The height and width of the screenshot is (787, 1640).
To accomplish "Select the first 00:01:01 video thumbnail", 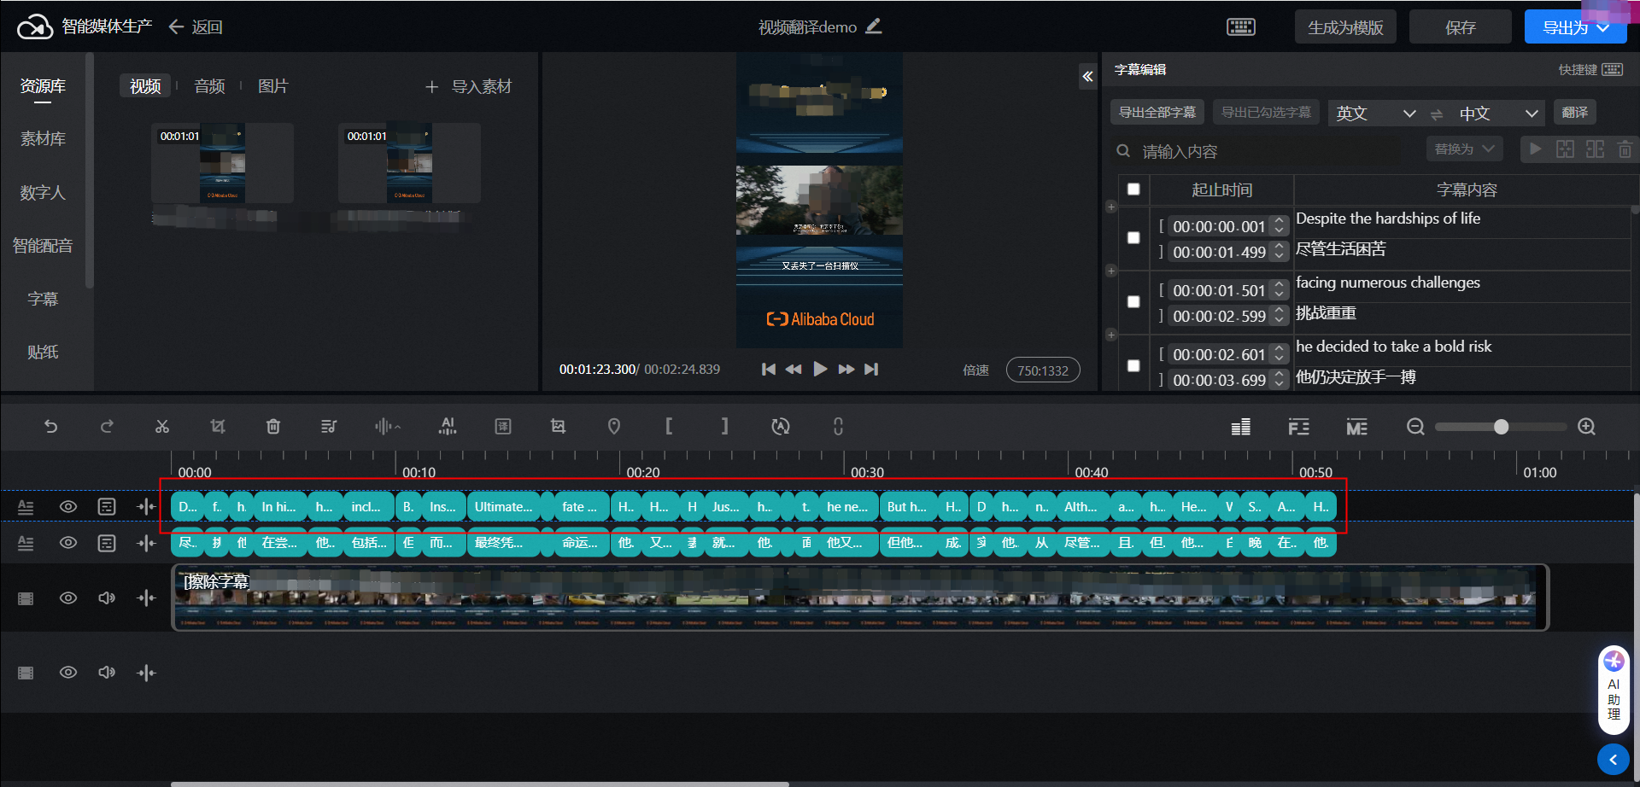I will click(x=223, y=163).
